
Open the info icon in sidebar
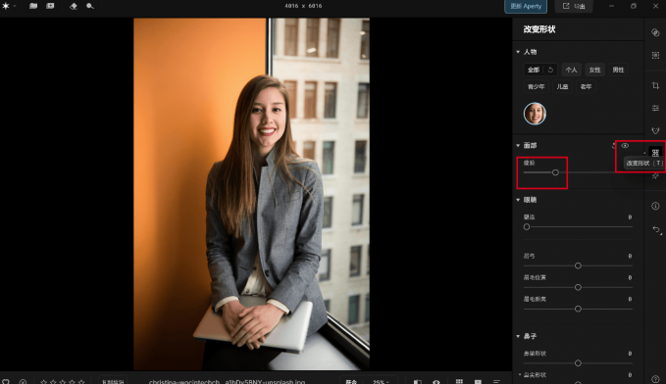[x=655, y=206]
